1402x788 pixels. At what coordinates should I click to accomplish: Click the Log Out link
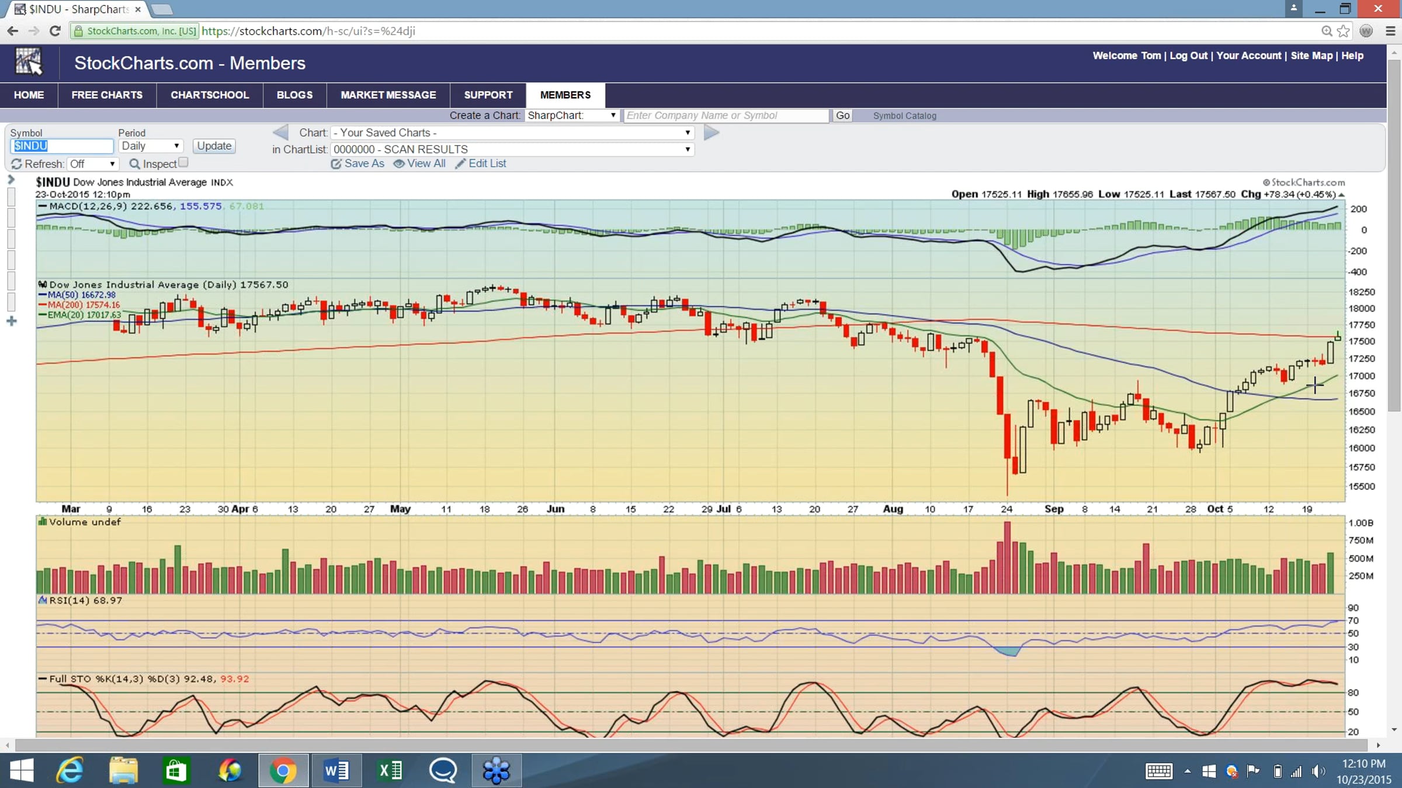[1188, 56]
